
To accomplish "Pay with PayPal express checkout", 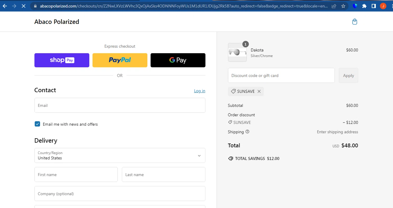I will coord(120,60).
